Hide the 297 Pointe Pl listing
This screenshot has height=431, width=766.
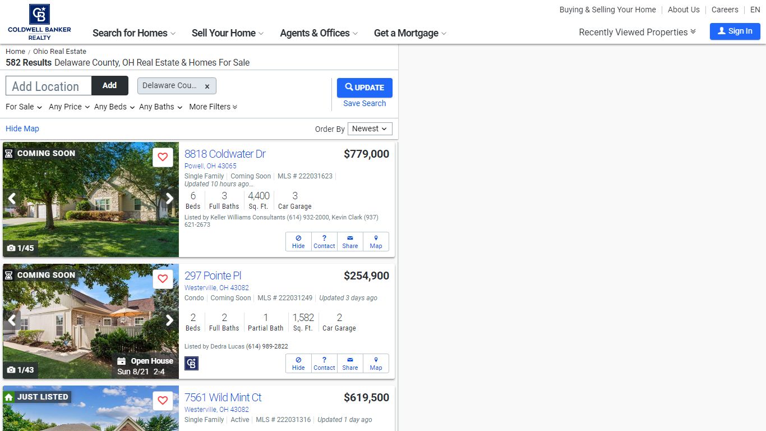coord(298,364)
